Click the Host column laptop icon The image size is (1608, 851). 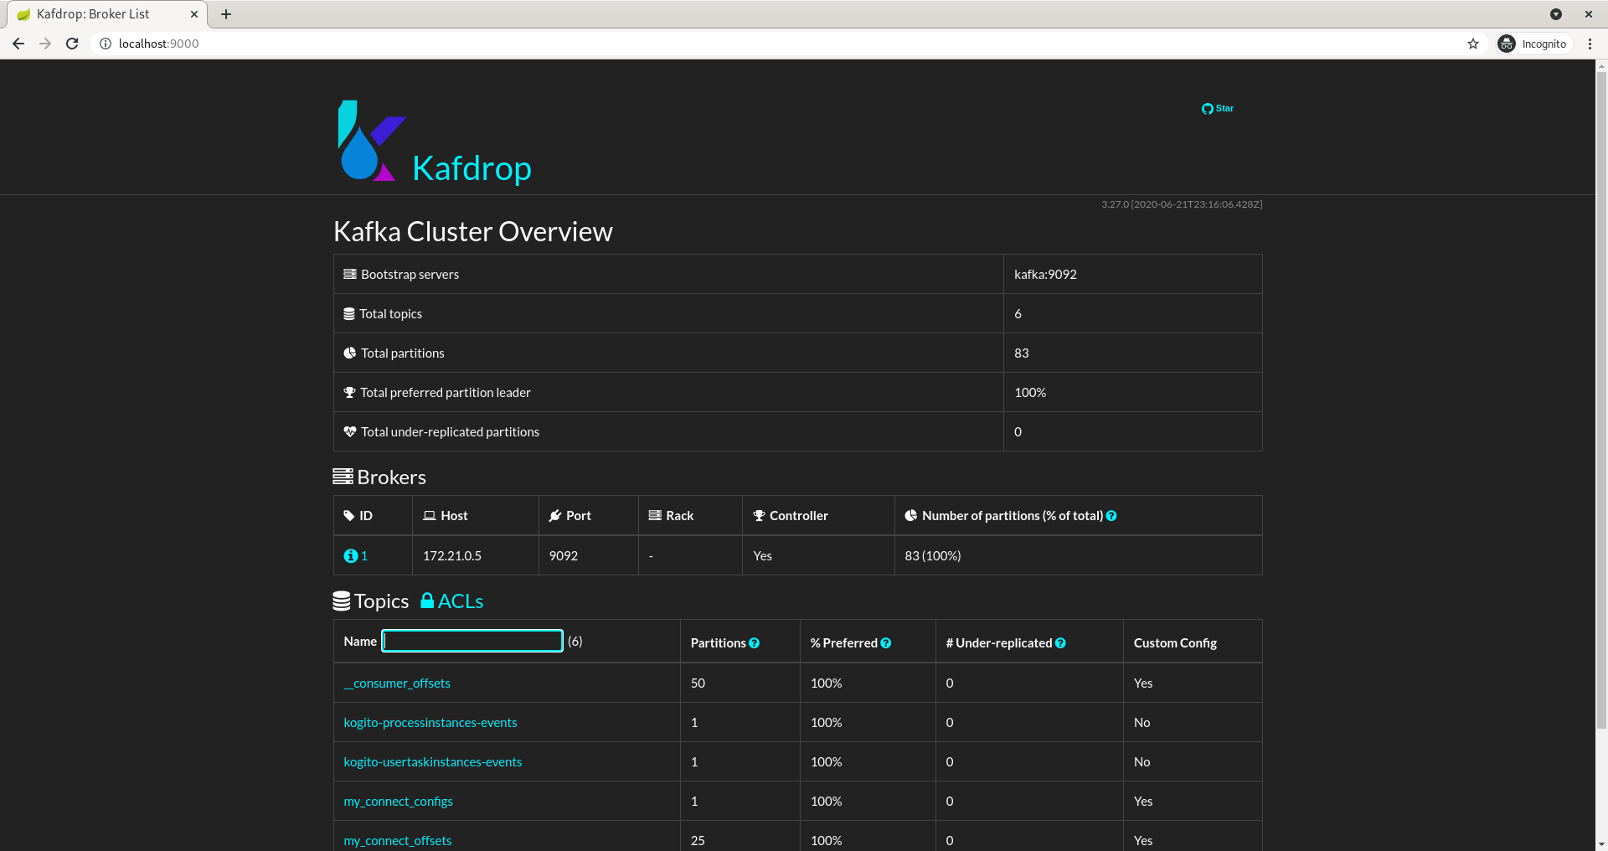(430, 516)
